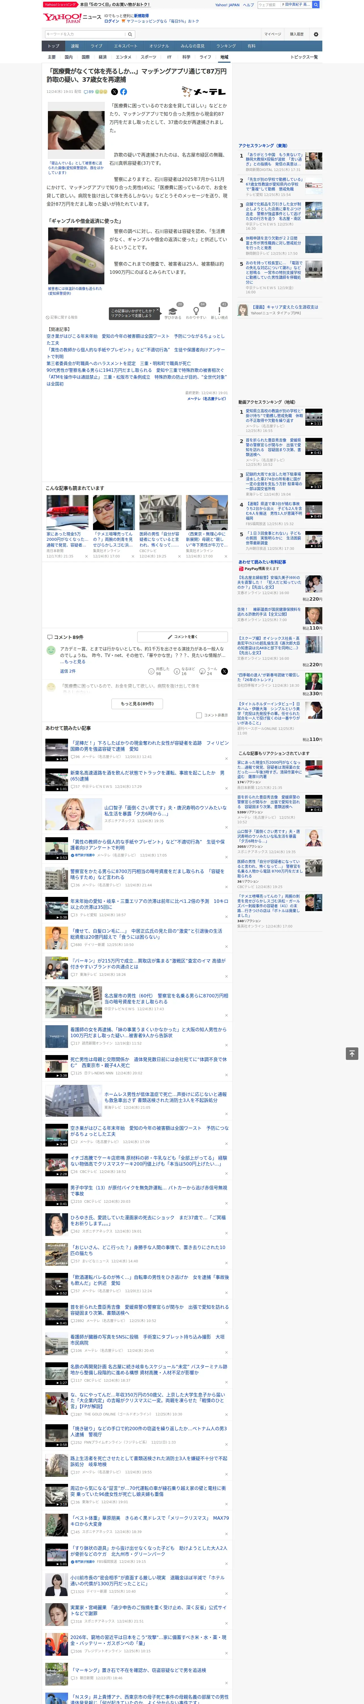Click the first commenter's green avatar
This screenshot has width=364, height=1704.
click(51, 650)
